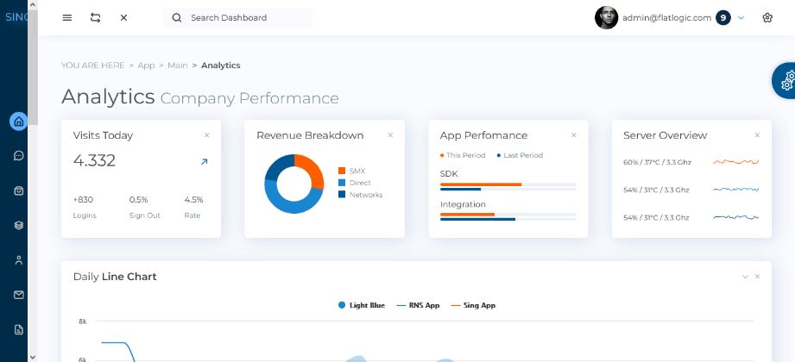
Task: Click the This Period legend label
Action: pos(465,155)
